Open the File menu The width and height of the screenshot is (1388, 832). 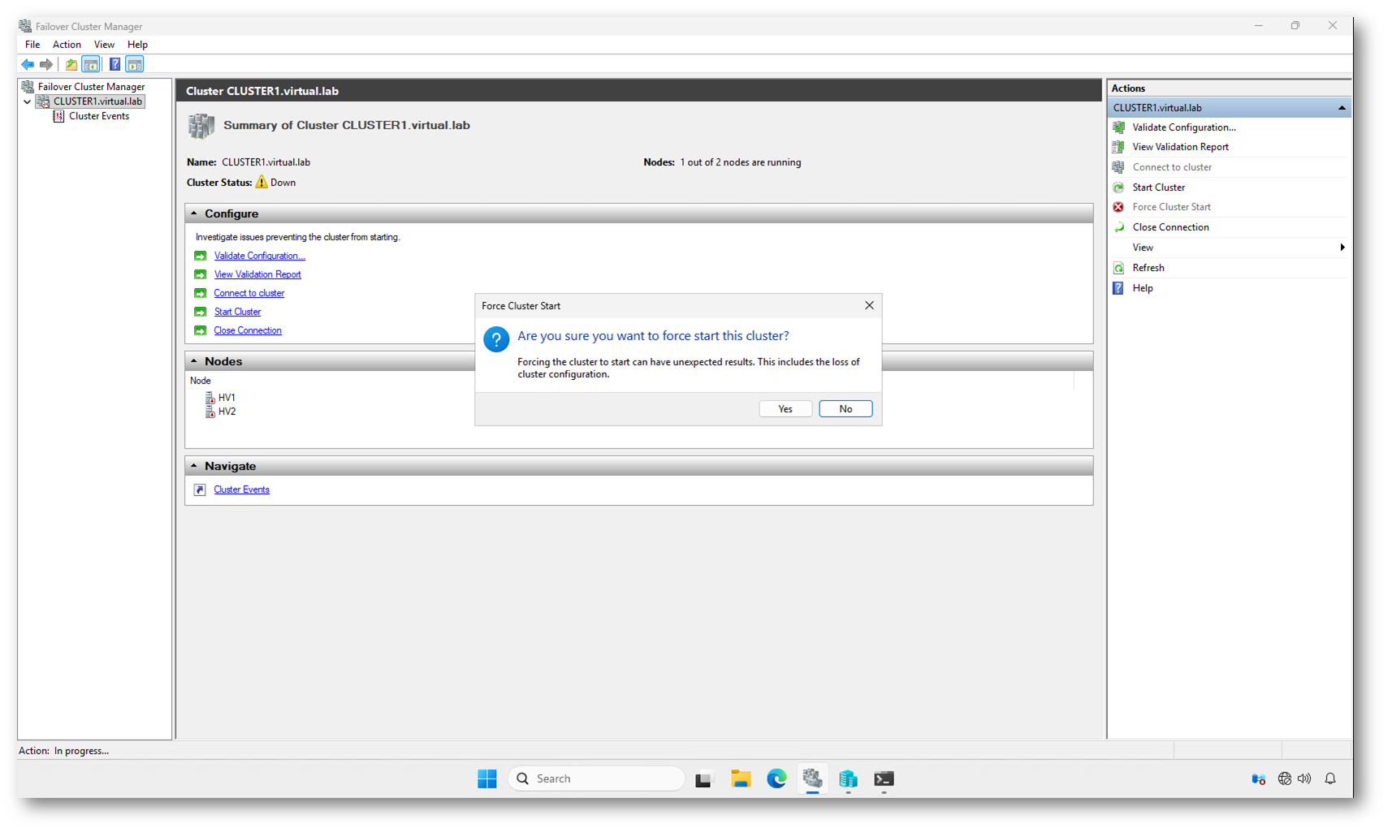coord(32,45)
